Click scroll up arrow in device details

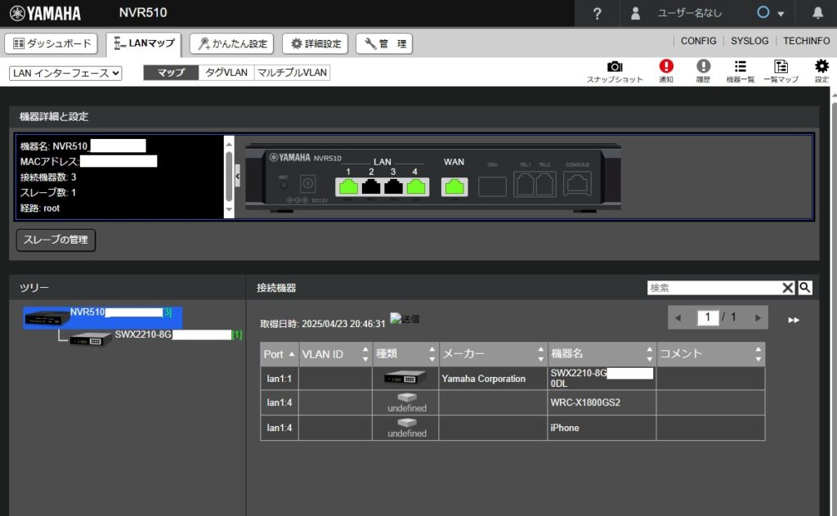tap(229, 143)
